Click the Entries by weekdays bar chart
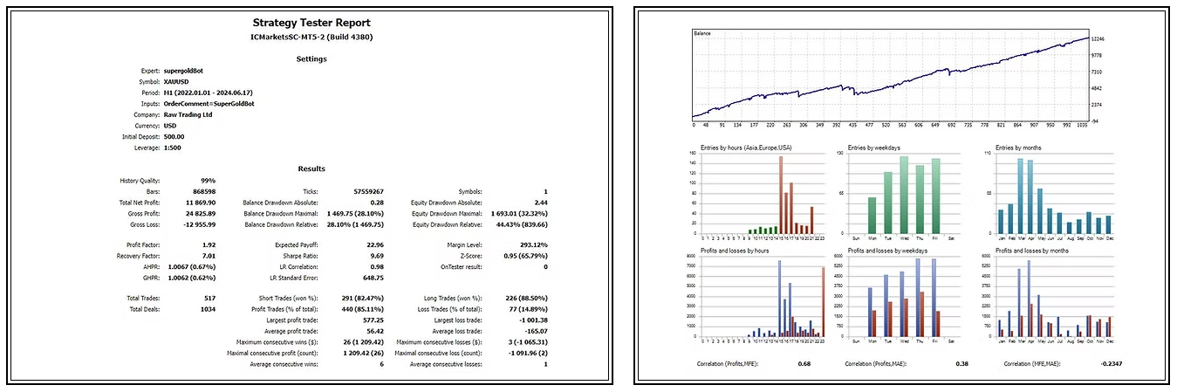Viewport: 1177px width, 392px height. (903, 194)
